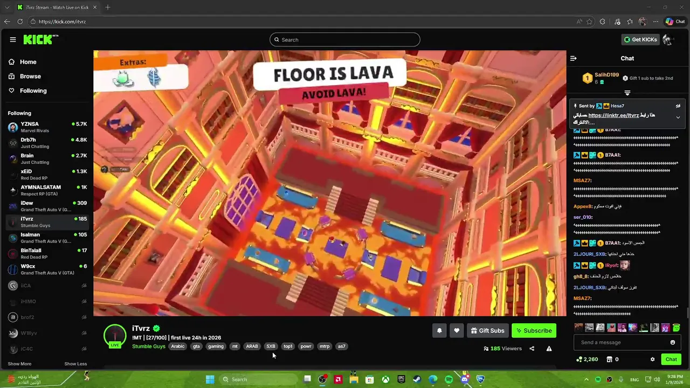Open the linktr.ee/iTvrz link

[613, 115]
